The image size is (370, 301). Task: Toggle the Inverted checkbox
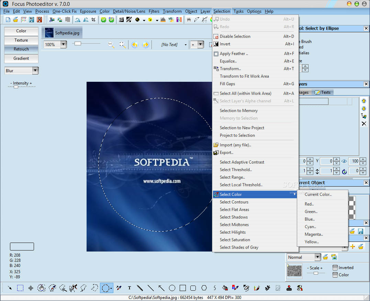tap(335, 267)
